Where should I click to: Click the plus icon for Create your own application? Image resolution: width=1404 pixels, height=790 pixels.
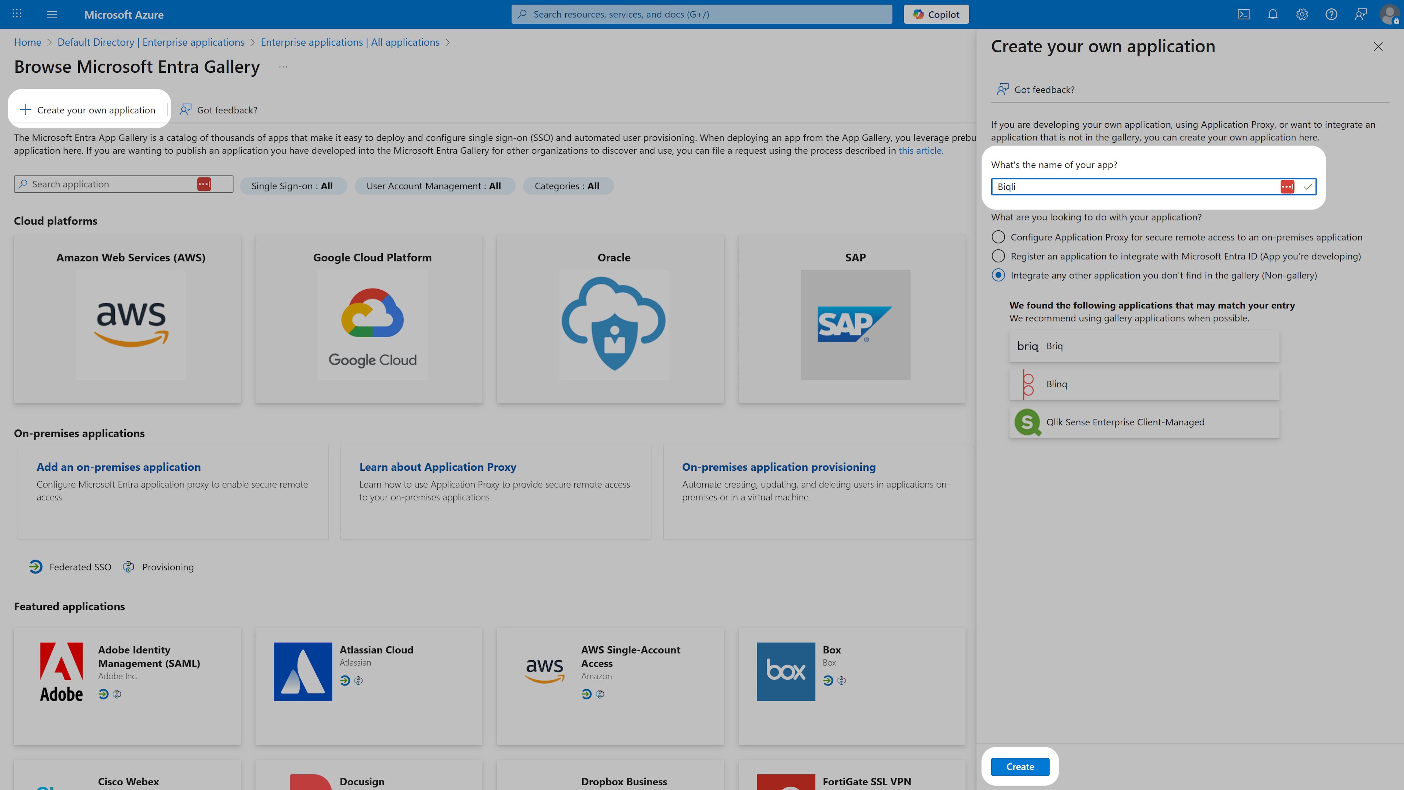(25, 110)
